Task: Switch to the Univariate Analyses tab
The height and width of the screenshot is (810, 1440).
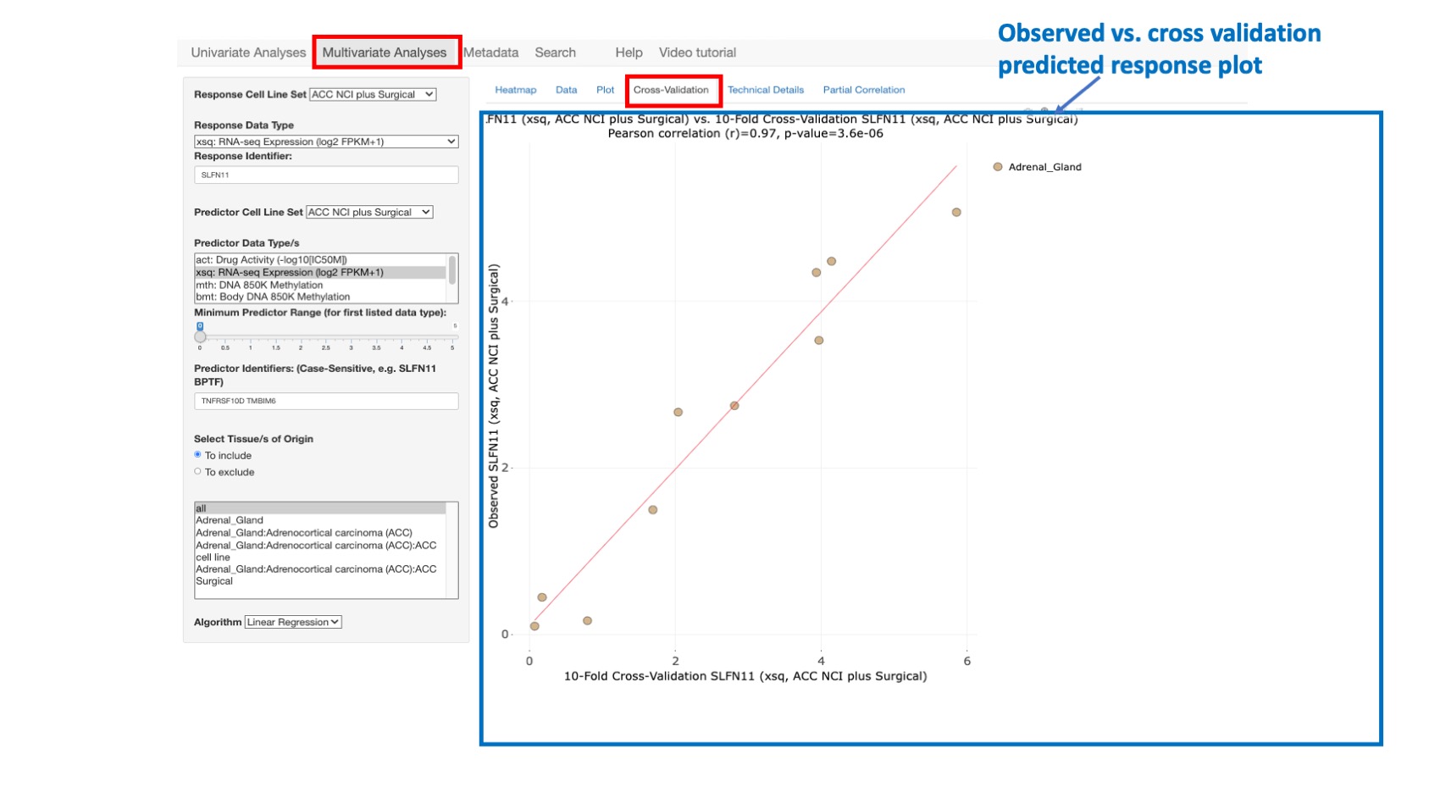Action: [x=248, y=52]
